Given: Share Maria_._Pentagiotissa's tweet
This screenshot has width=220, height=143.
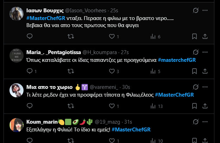Looking at the screenshot, I should (205, 71).
